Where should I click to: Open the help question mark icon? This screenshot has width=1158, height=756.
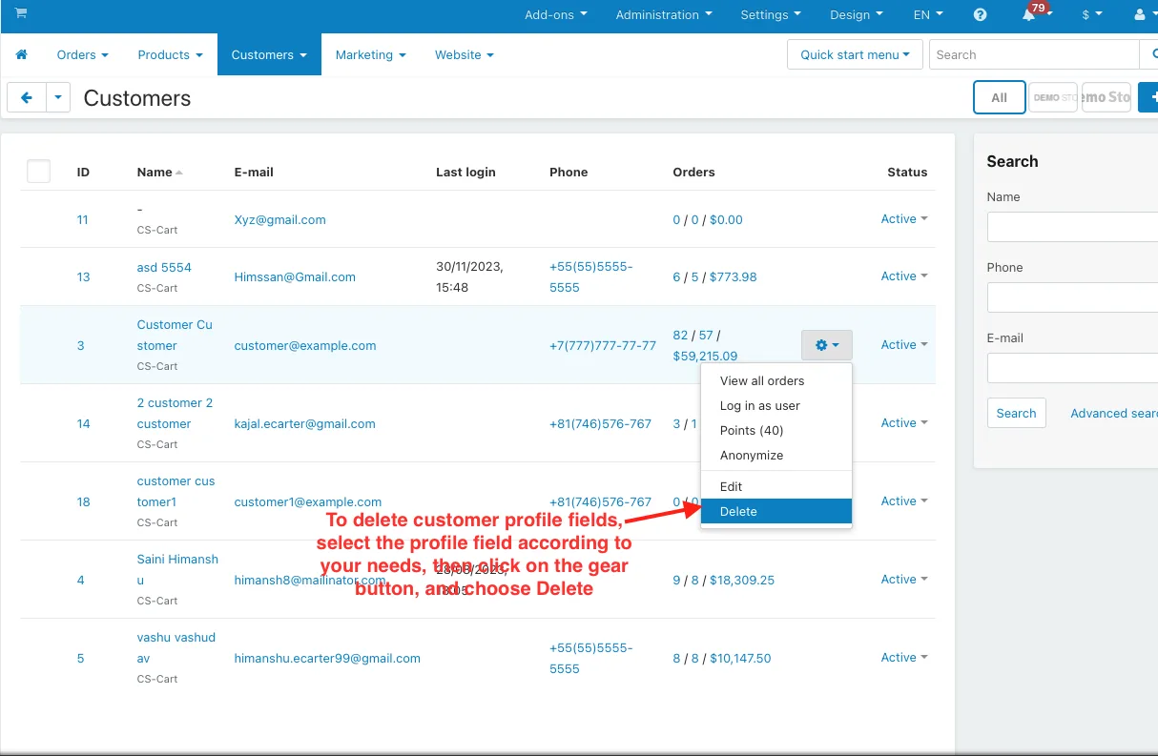coord(980,15)
